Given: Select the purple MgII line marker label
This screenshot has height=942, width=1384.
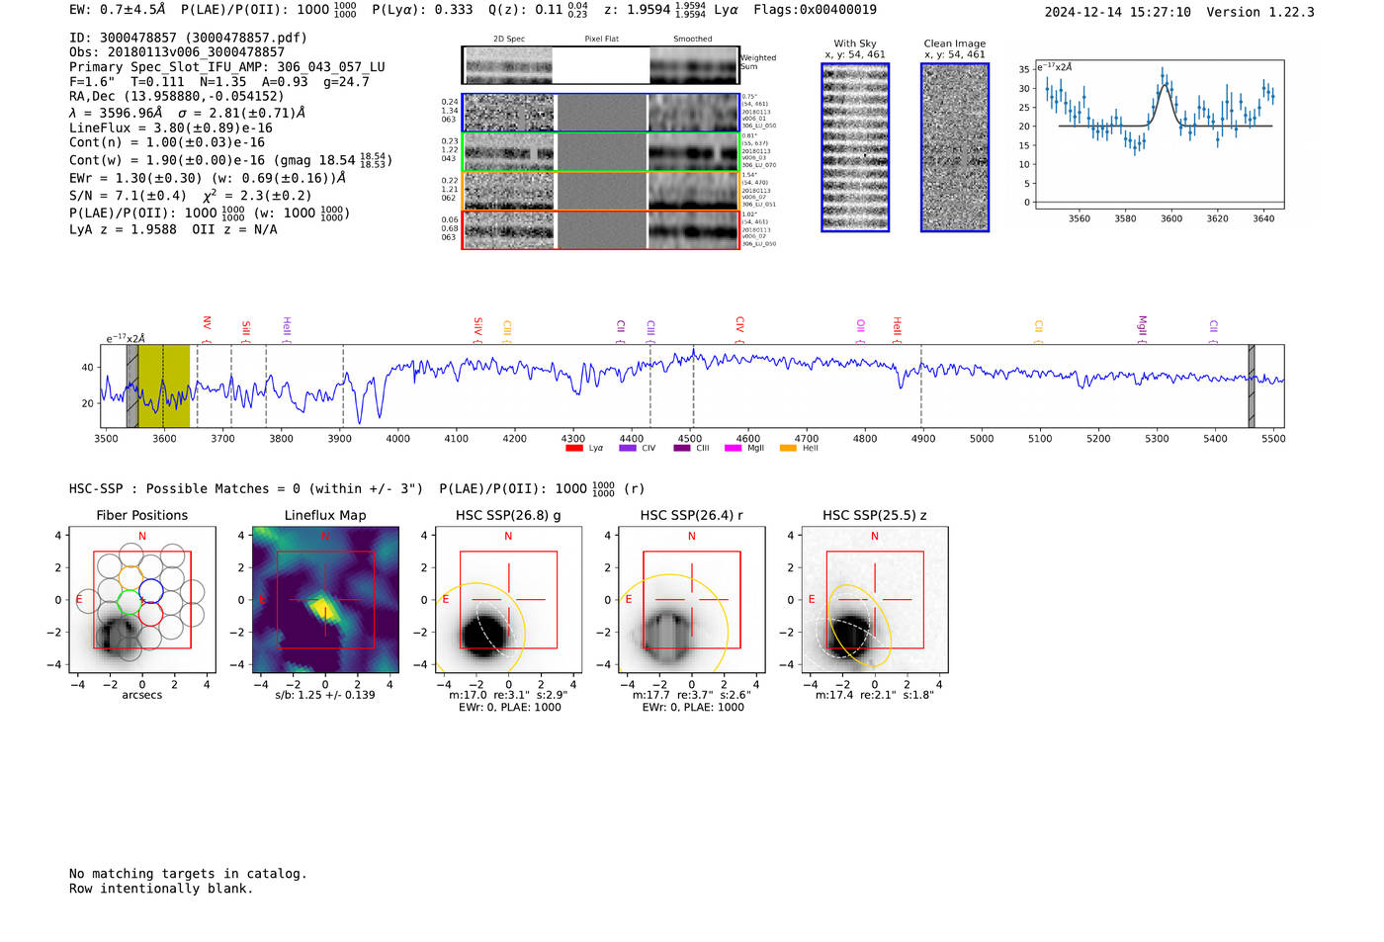Looking at the screenshot, I should point(1142,328).
